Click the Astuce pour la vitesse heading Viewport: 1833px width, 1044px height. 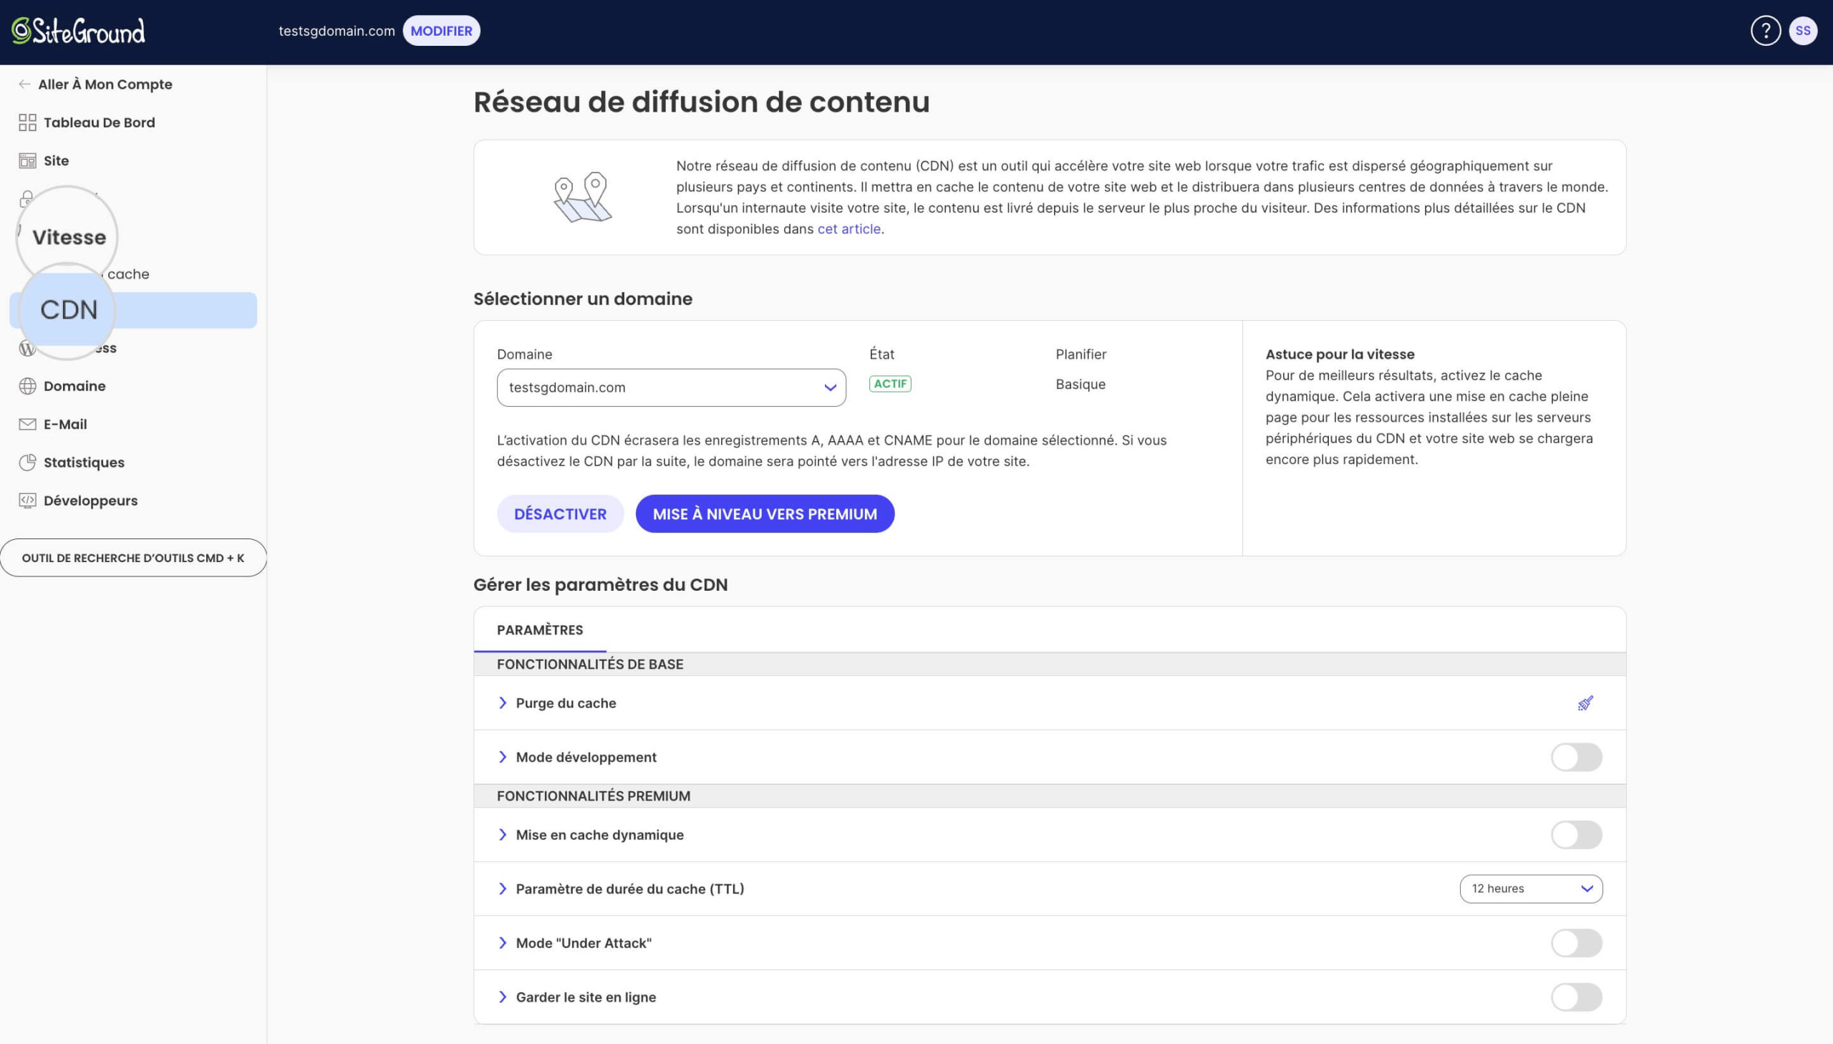1340,354
